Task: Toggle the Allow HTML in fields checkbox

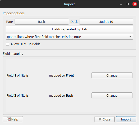Action: (8, 44)
